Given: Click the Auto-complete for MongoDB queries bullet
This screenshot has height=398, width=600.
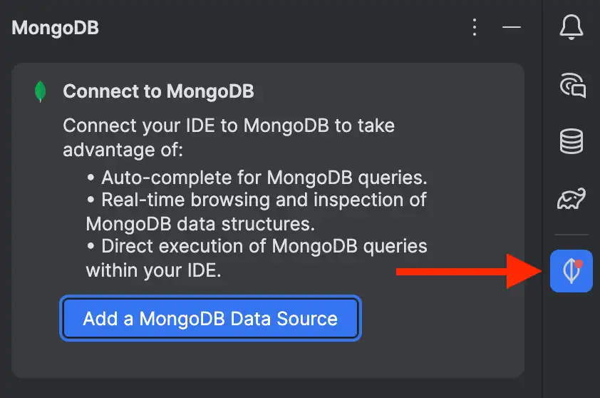Looking at the screenshot, I should (257, 176).
